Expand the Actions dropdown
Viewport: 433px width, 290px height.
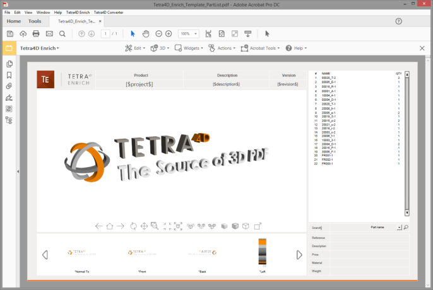point(222,48)
